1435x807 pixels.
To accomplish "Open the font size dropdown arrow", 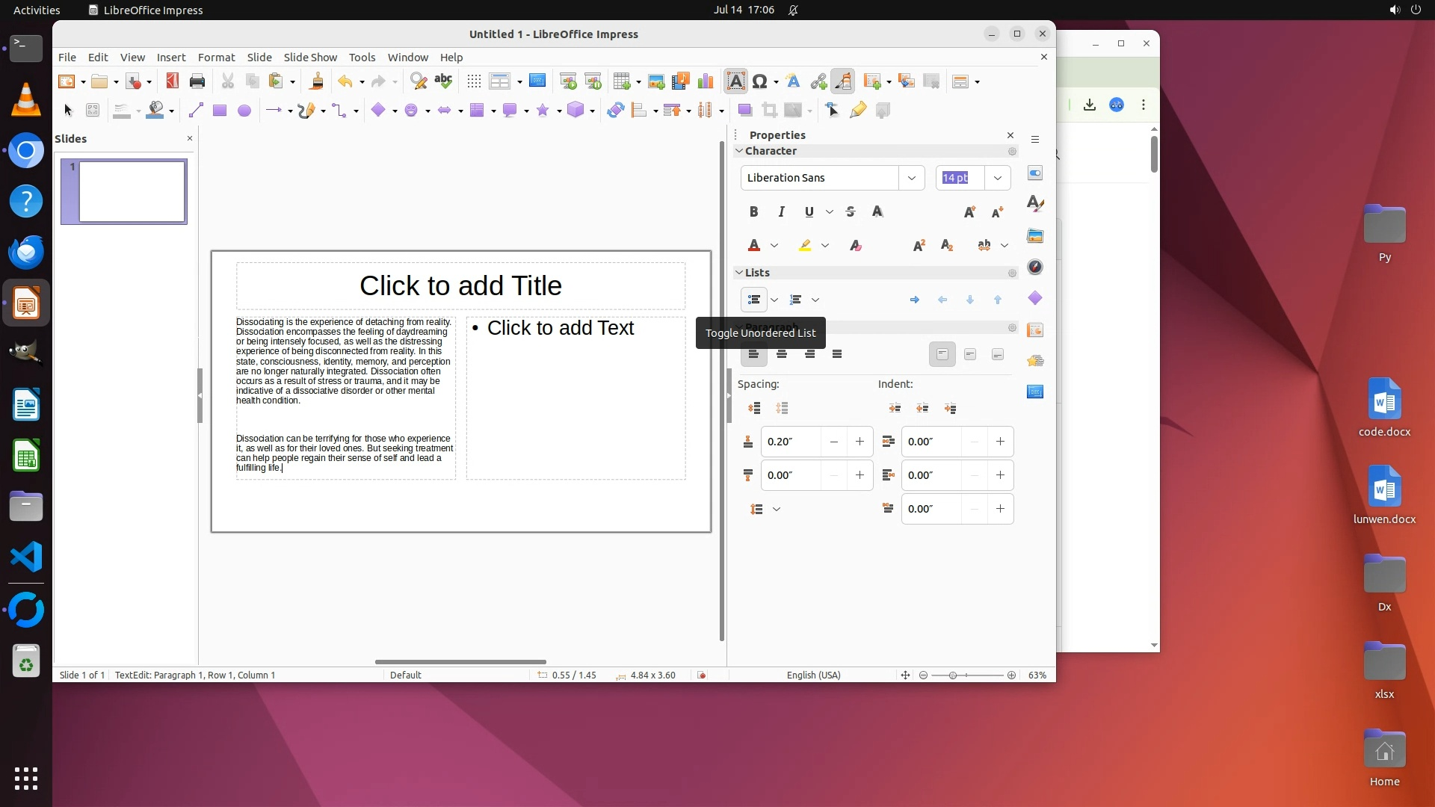I will pos(997,178).
